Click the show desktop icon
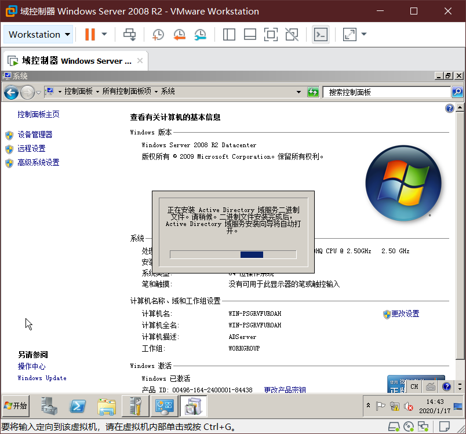This screenshot has height=434, width=466. [x=458, y=406]
